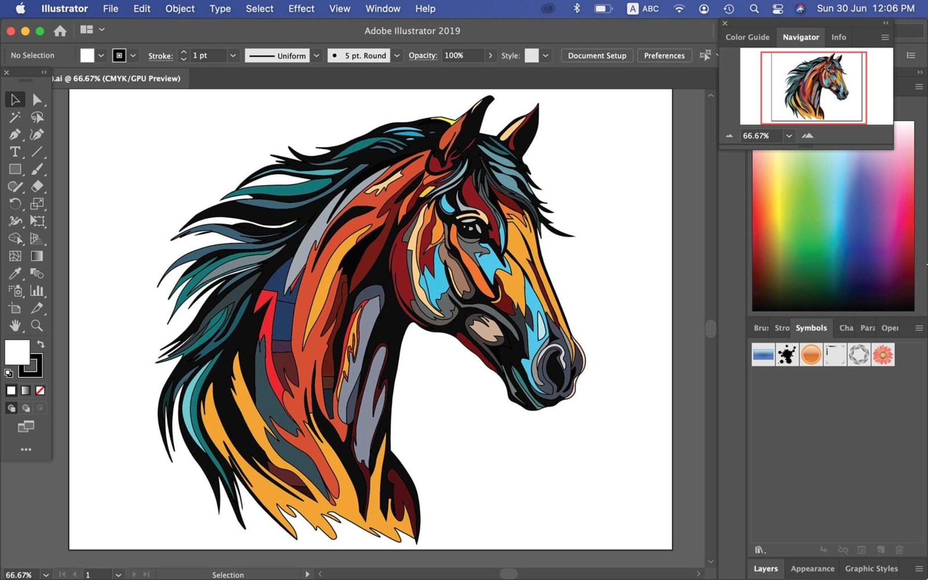
Task: Select the Direct Selection tool
Action: [x=37, y=100]
